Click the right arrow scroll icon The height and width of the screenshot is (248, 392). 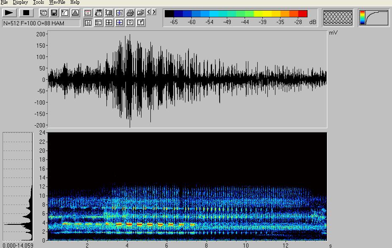tap(154, 12)
